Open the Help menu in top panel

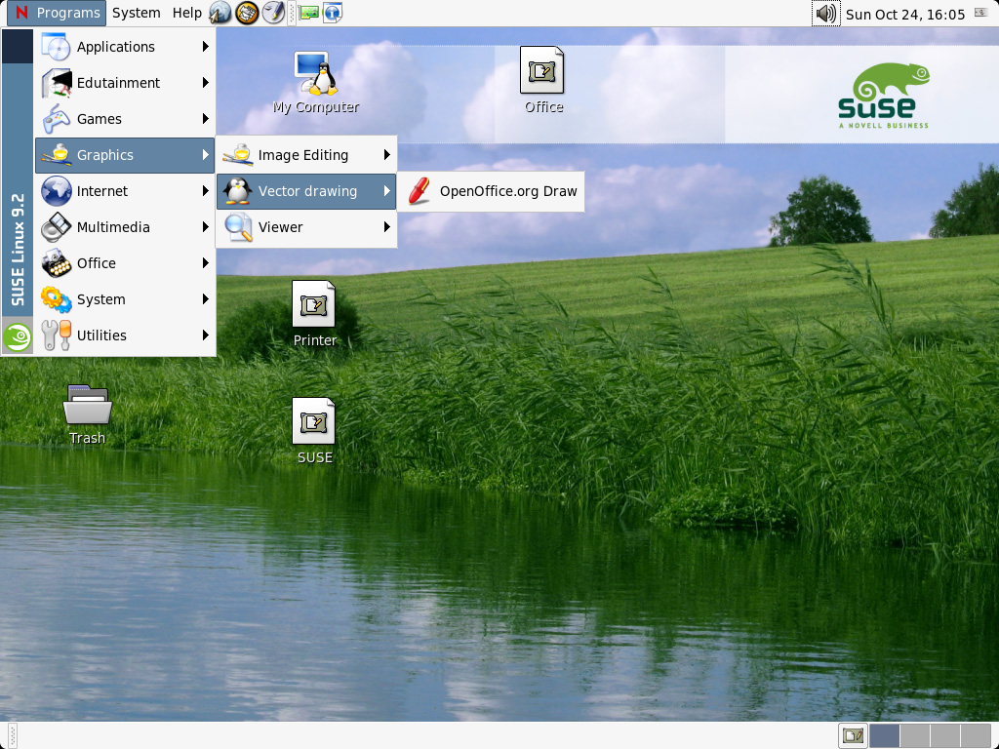186,13
